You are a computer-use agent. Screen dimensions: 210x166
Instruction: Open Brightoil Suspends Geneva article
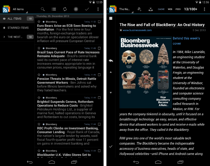point(69,107)
